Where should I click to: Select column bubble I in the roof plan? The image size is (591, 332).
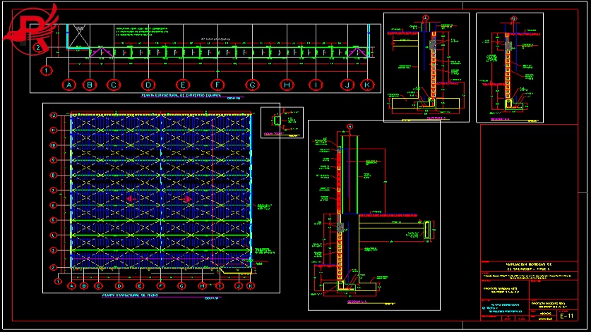click(x=220, y=286)
